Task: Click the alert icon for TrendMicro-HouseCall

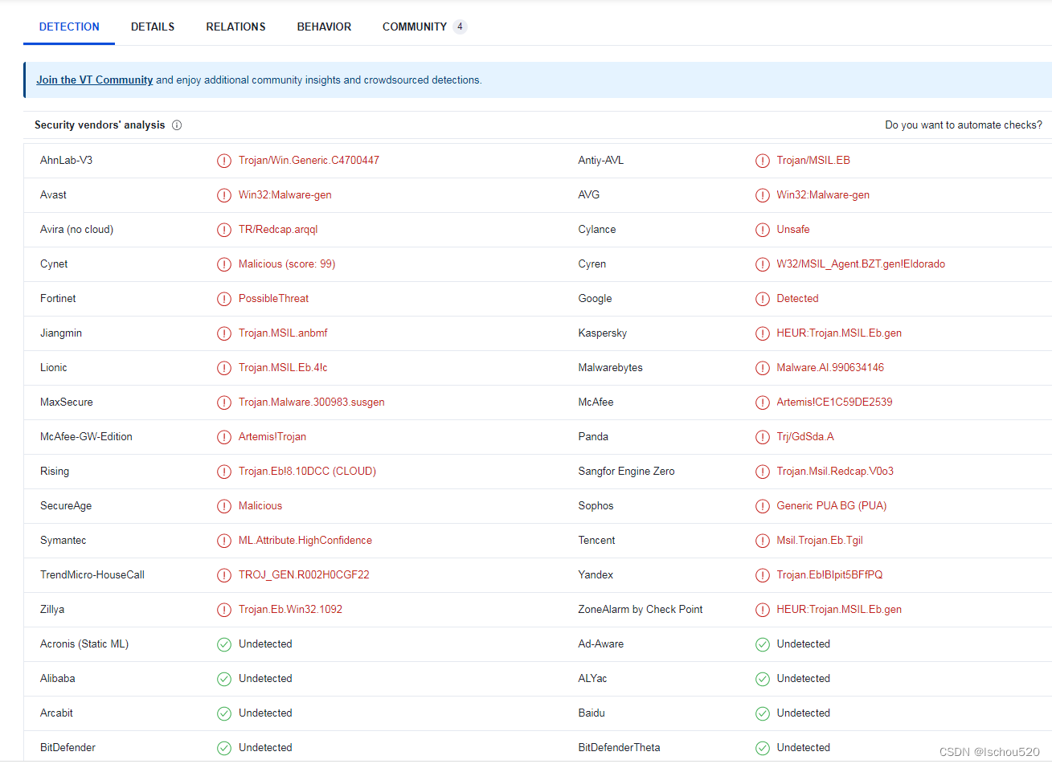Action: [224, 575]
